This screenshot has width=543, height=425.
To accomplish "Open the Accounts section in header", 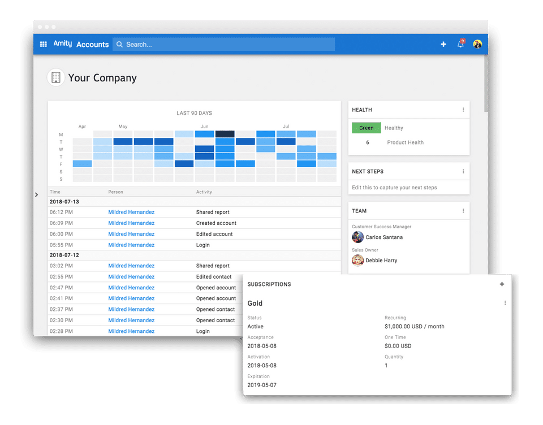I will pos(92,44).
